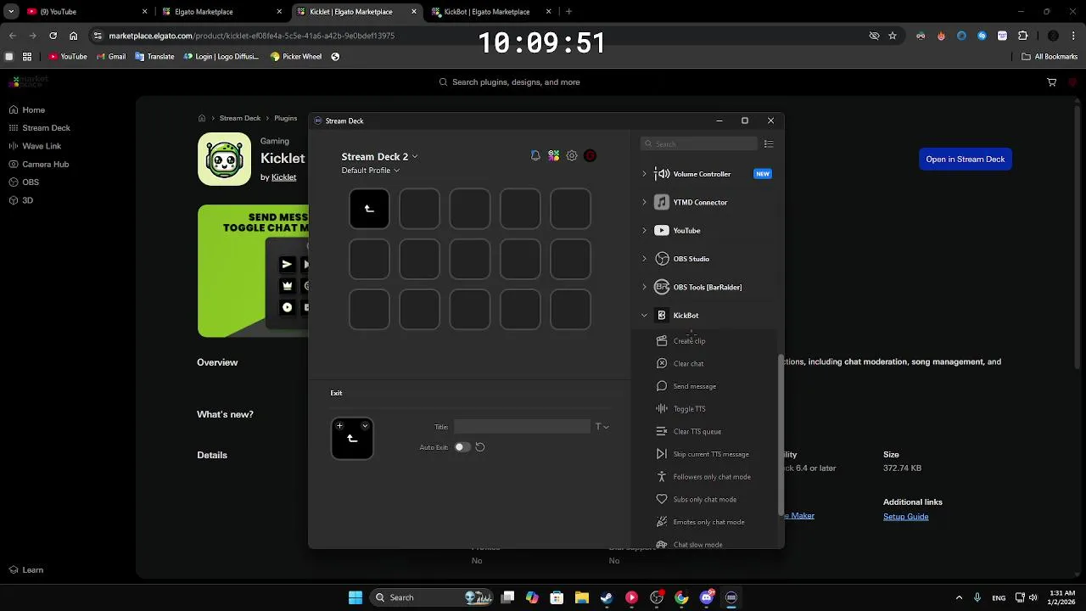The image size is (1086, 611).
Task: Open the new browser tab plus button
Action: point(568,12)
